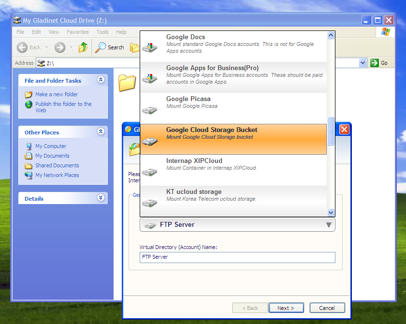This screenshot has height=324, width=406.
Task: Click Make a new folder link
Action: pyautogui.click(x=57, y=94)
